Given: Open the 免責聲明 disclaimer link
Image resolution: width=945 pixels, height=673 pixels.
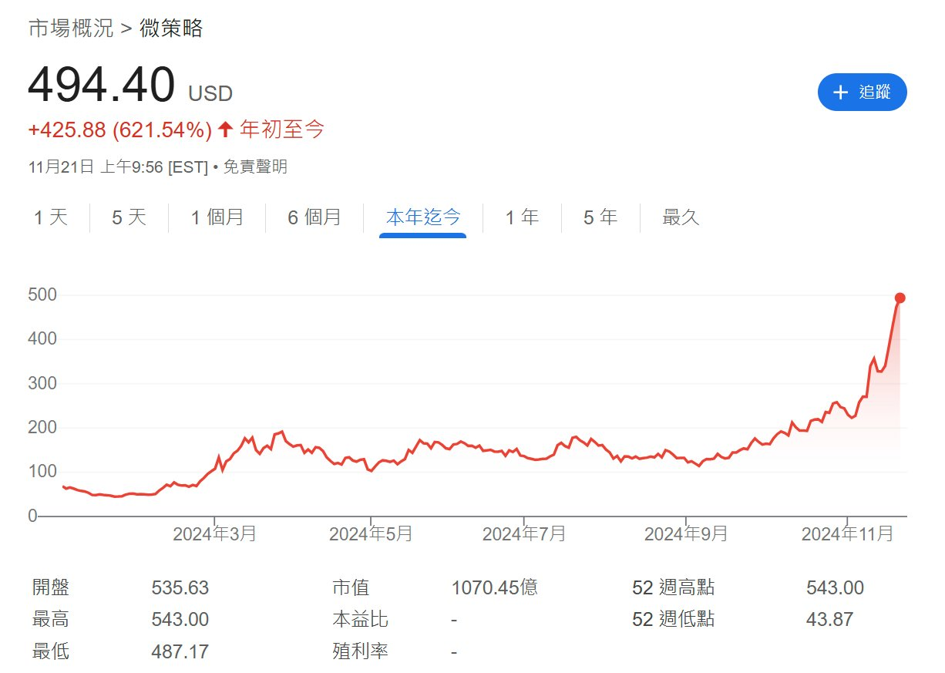Looking at the screenshot, I should (254, 167).
